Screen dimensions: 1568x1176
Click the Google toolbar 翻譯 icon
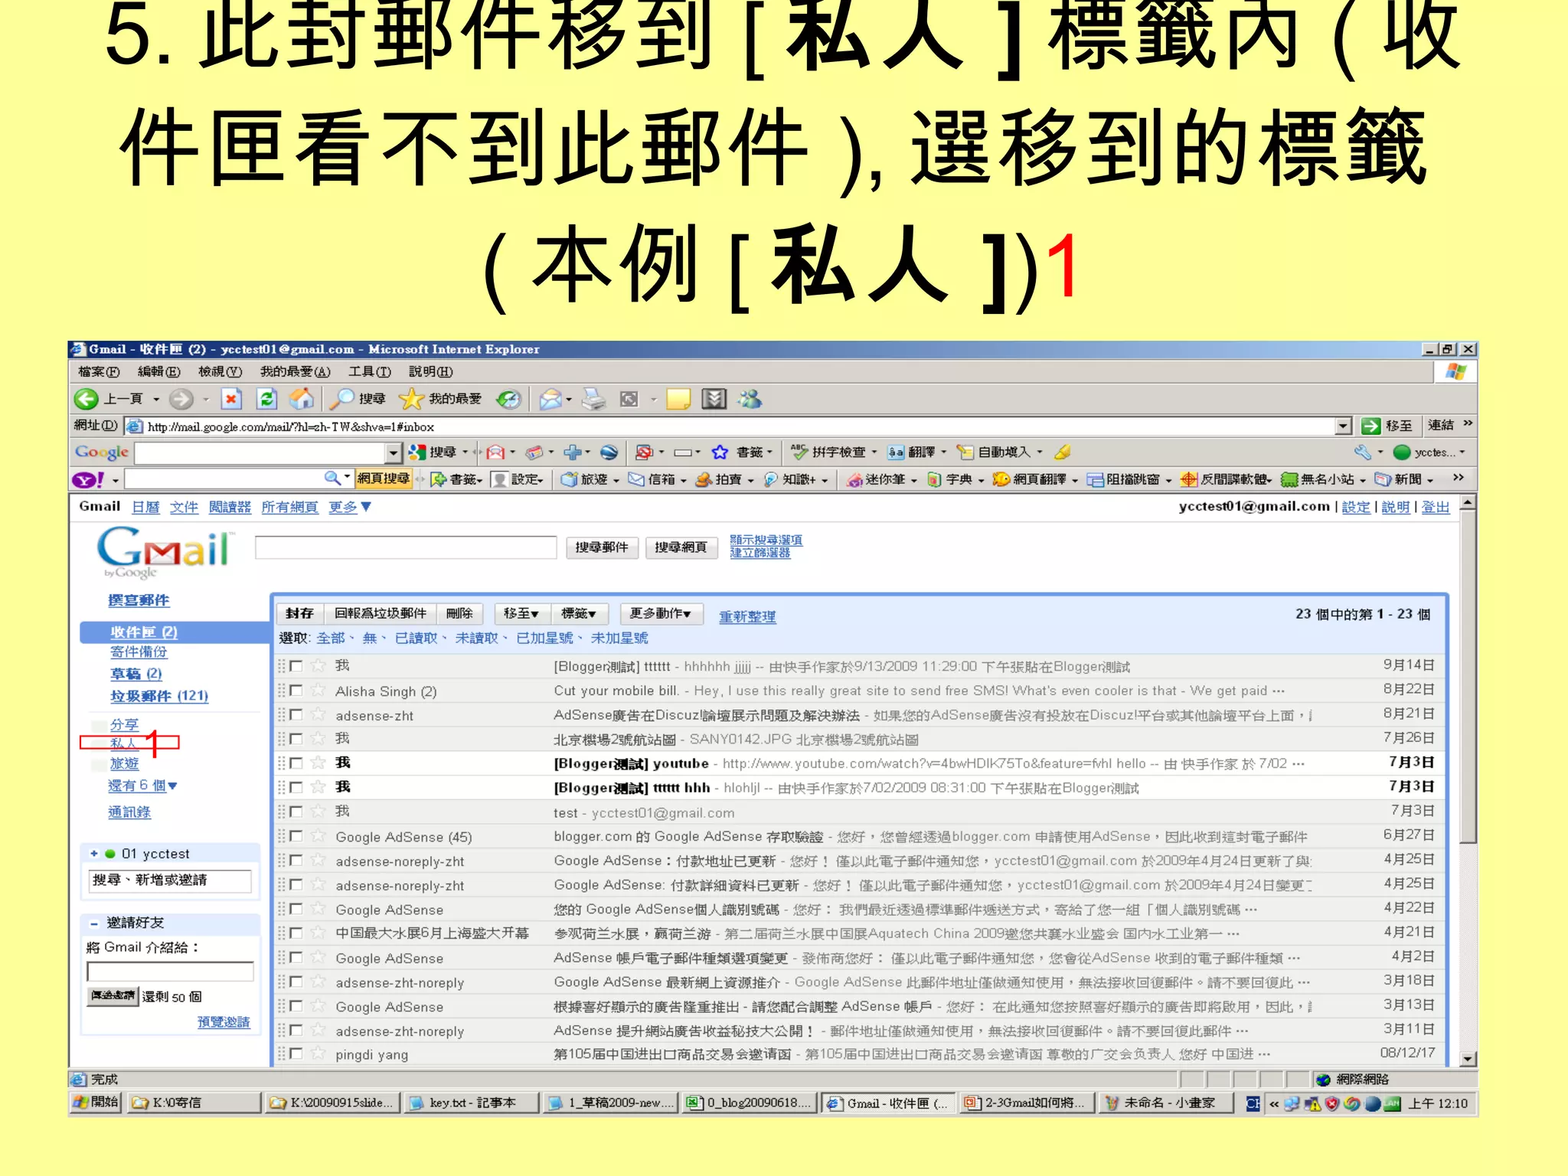[897, 452]
